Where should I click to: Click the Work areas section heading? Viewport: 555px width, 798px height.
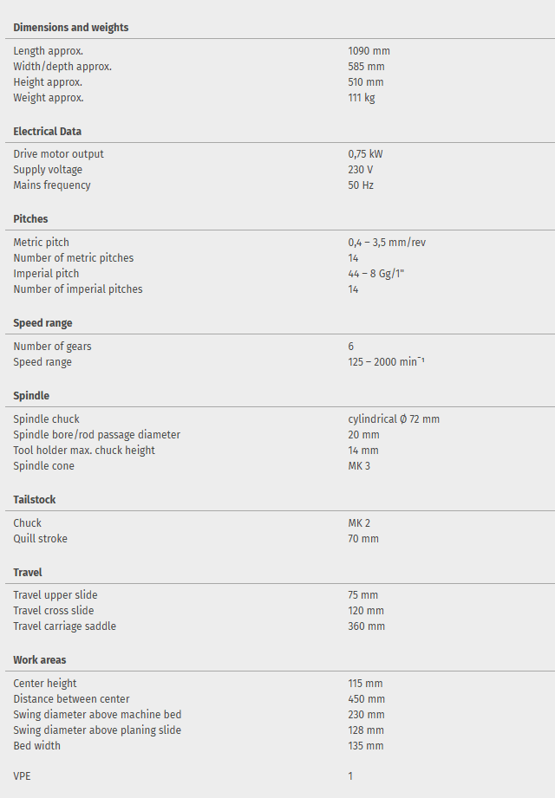[39, 660]
